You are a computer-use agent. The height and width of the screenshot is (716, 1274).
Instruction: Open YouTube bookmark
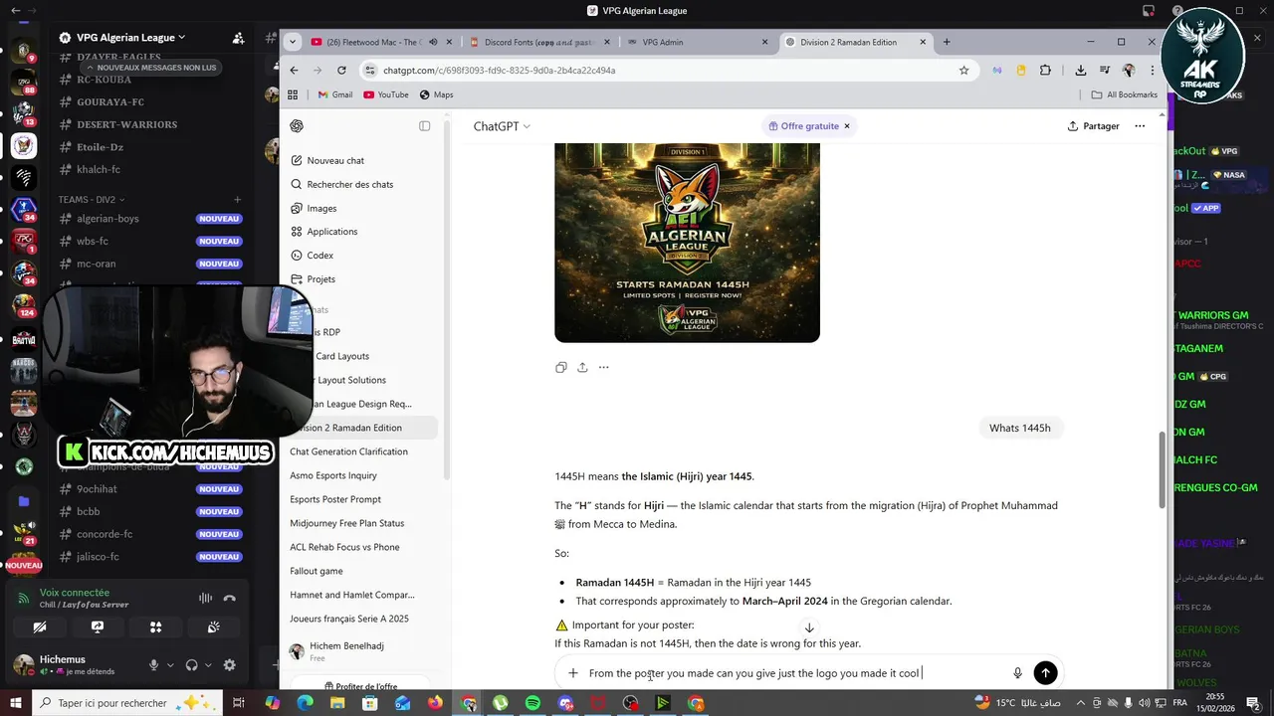click(386, 94)
